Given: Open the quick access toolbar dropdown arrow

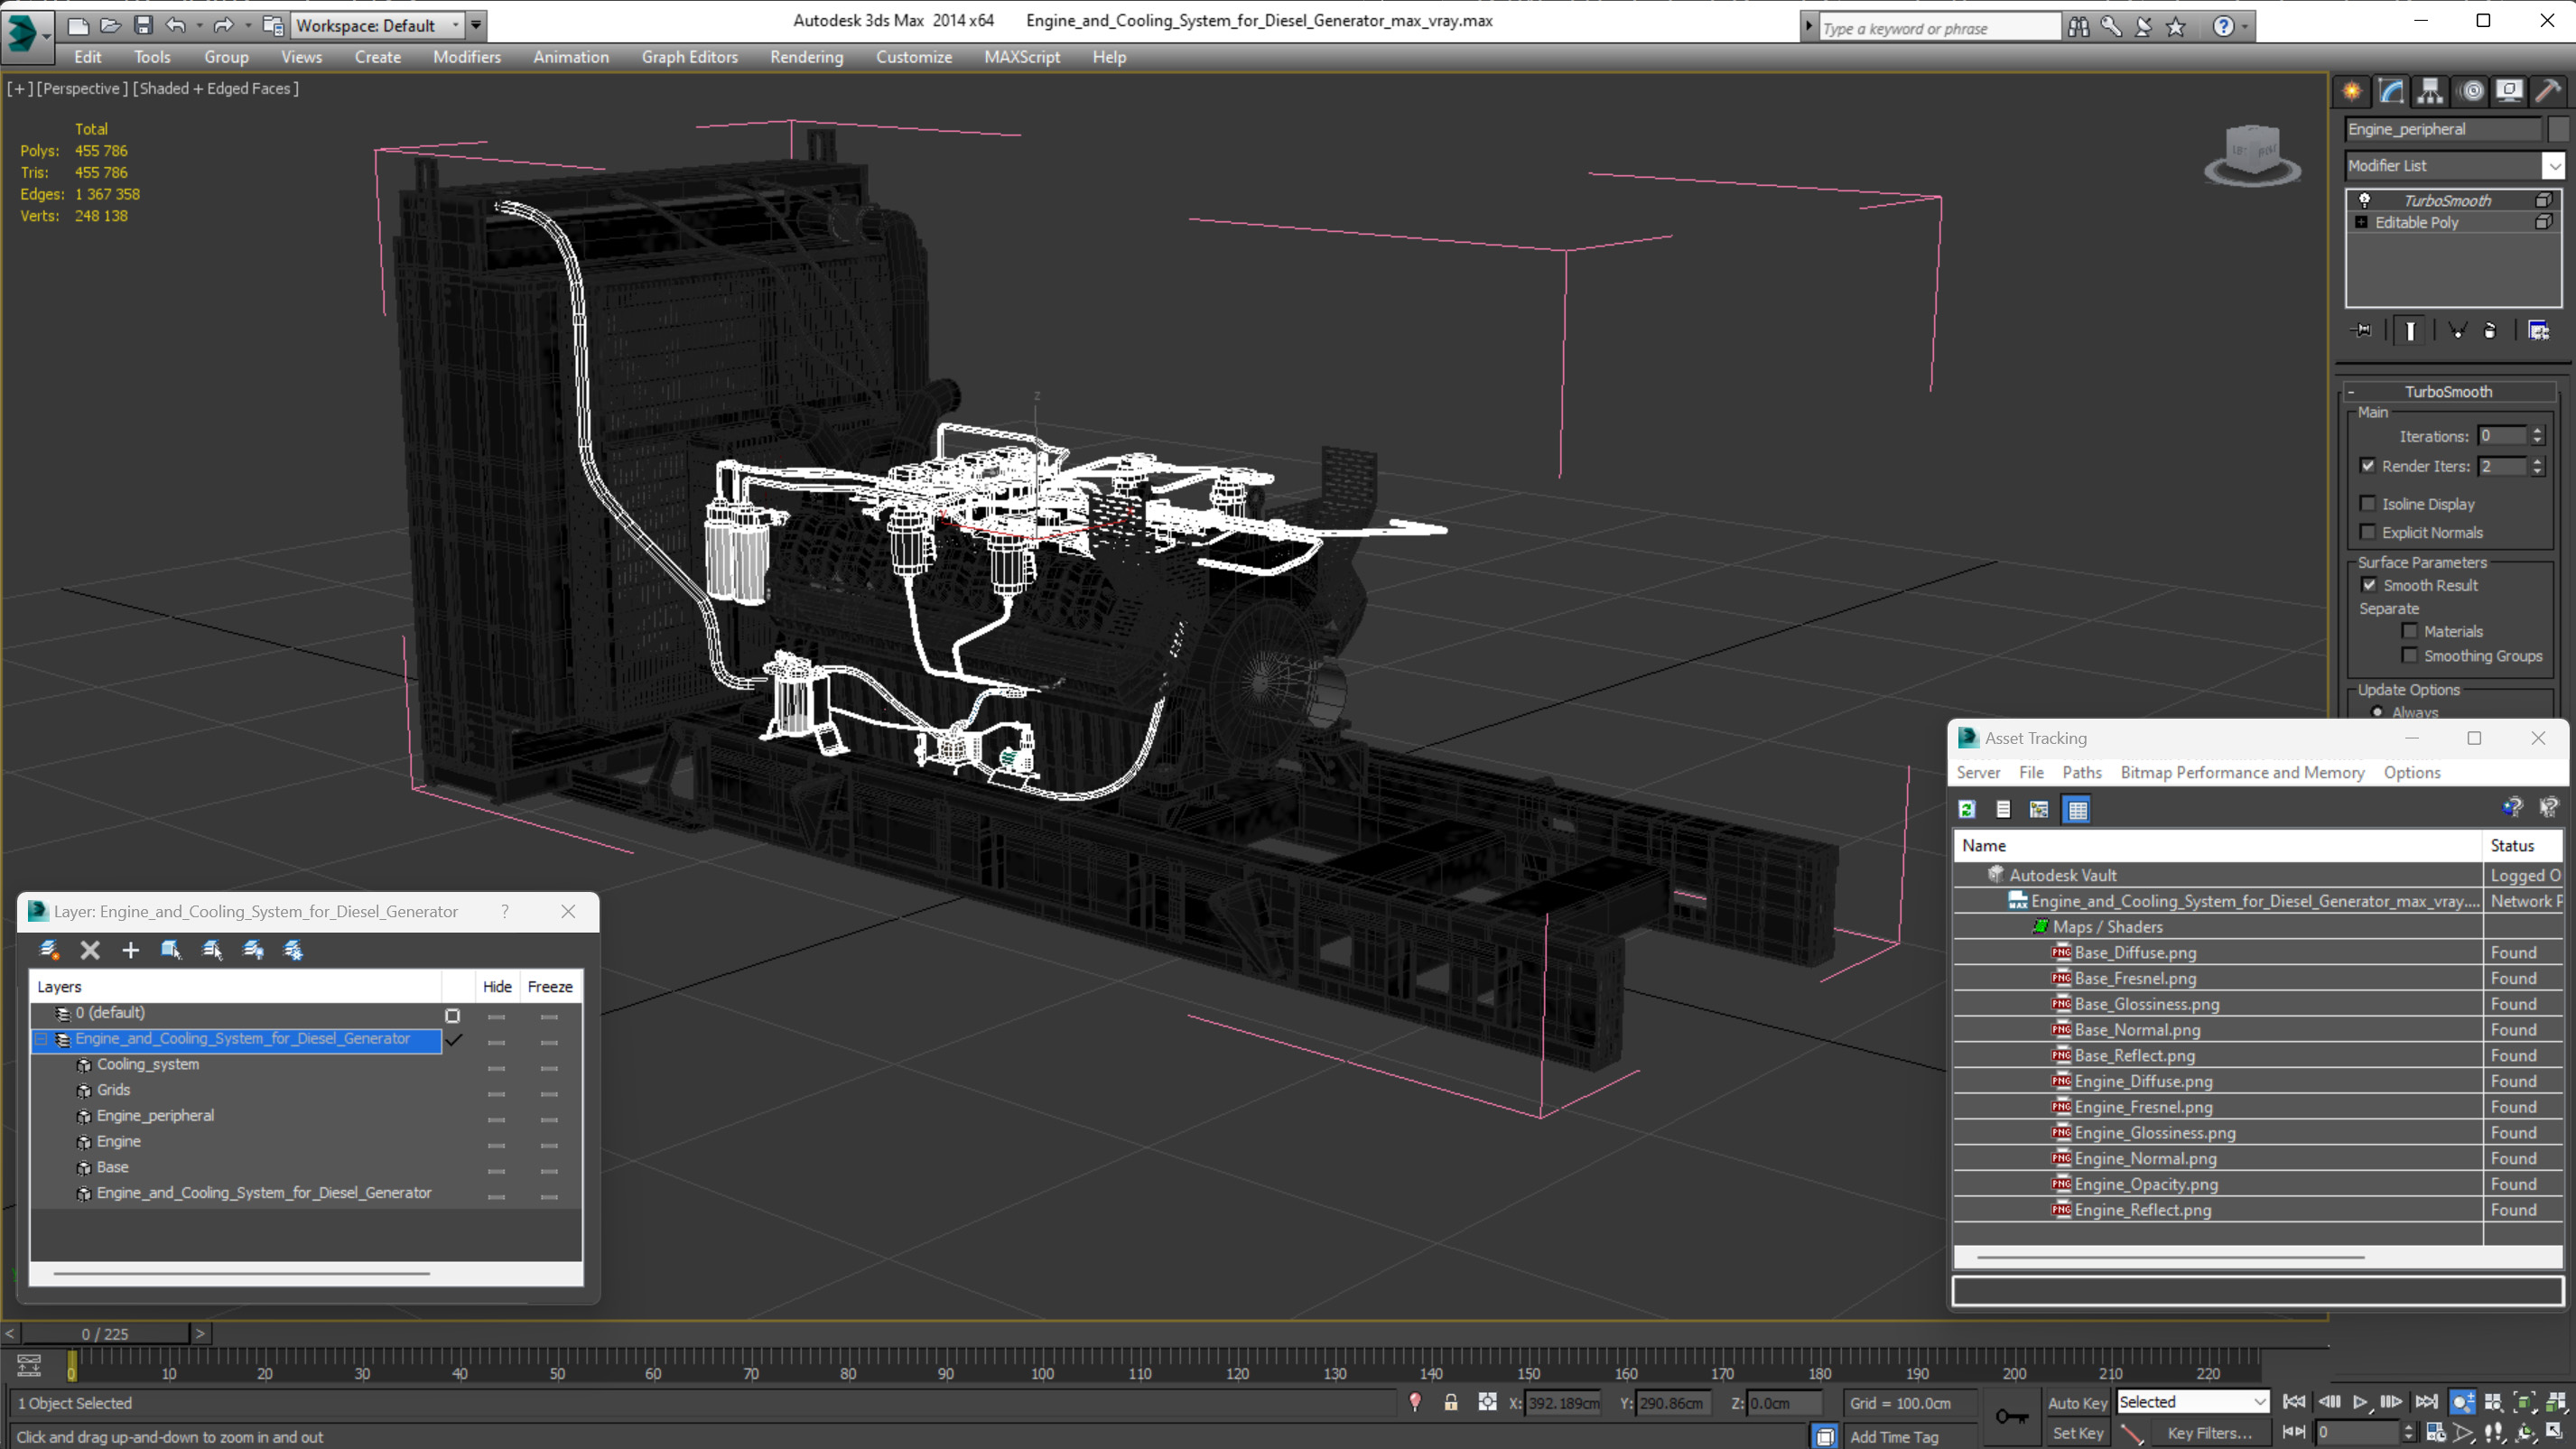Looking at the screenshot, I should coord(476,25).
